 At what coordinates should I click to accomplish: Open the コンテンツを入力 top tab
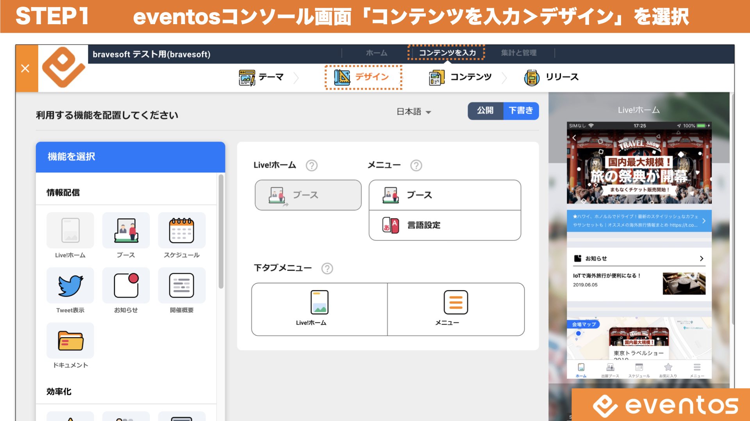(447, 53)
